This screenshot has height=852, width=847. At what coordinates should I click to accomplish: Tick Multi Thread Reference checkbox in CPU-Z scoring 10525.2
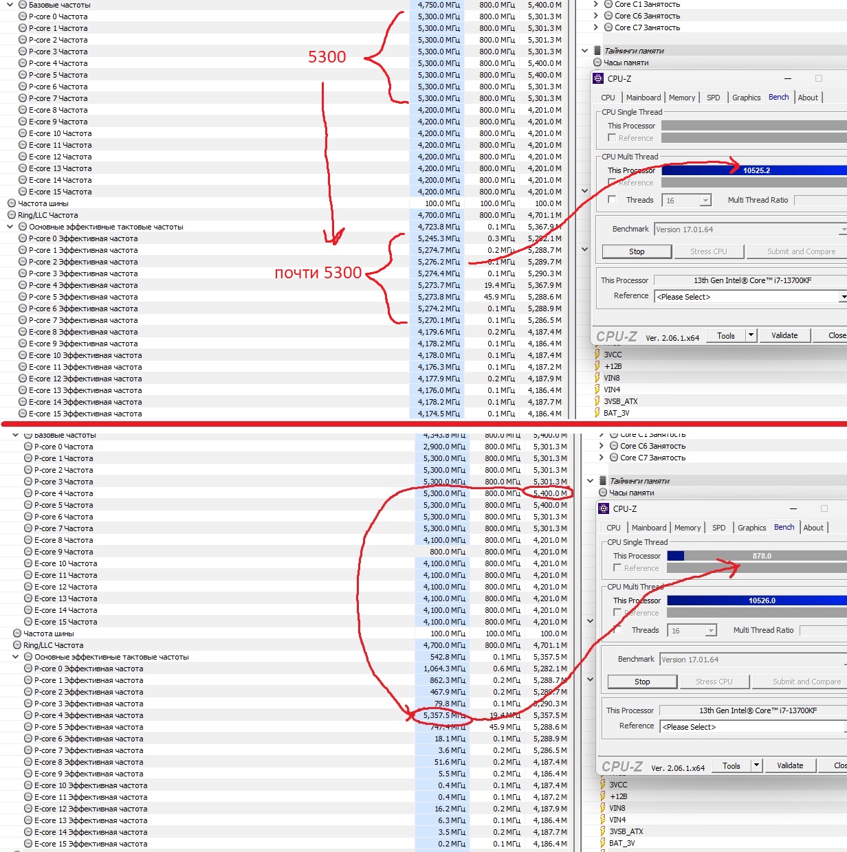612,182
